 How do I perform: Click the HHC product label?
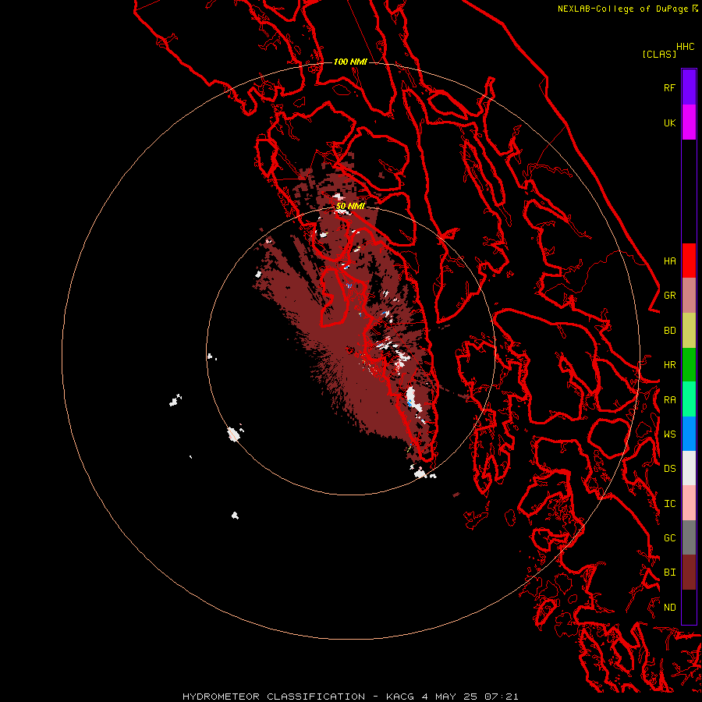(x=685, y=47)
